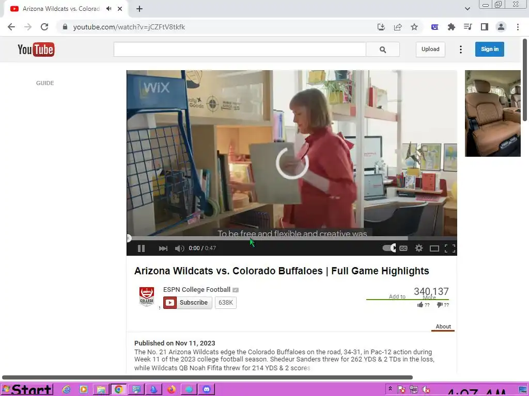Click the vertical page scrollbar
Screen dimensions: 529x396
pos(525,80)
